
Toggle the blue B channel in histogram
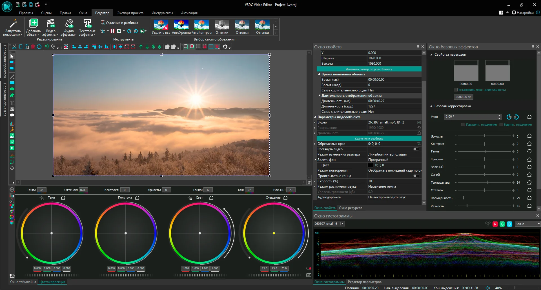point(509,224)
